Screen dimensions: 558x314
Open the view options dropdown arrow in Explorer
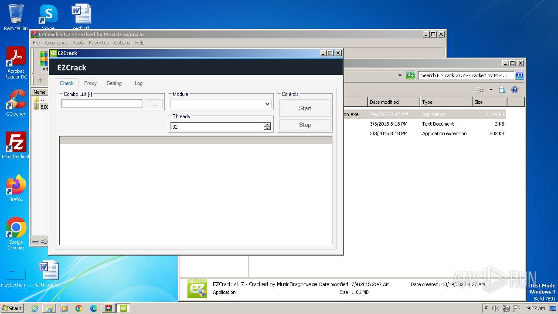[491, 90]
